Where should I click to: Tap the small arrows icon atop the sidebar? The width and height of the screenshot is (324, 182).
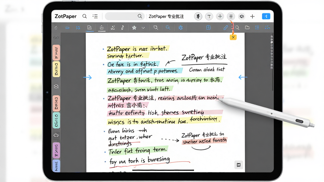click(x=56, y=38)
